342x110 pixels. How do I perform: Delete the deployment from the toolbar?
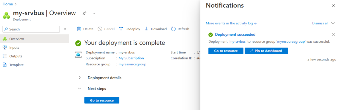point(85,29)
